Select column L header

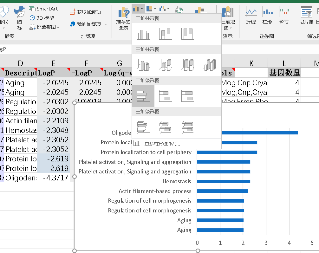coord(284,63)
